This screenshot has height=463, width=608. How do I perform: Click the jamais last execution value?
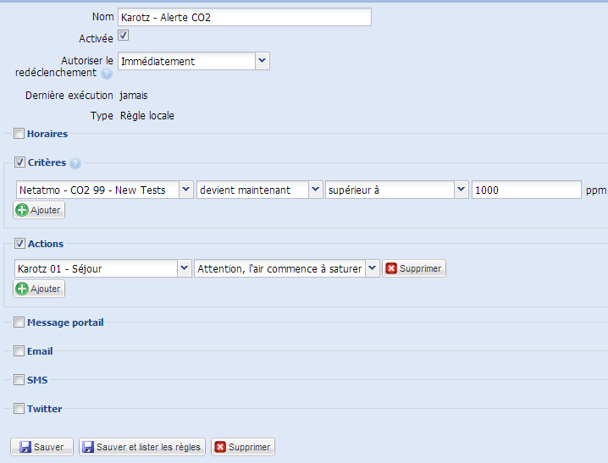click(134, 96)
